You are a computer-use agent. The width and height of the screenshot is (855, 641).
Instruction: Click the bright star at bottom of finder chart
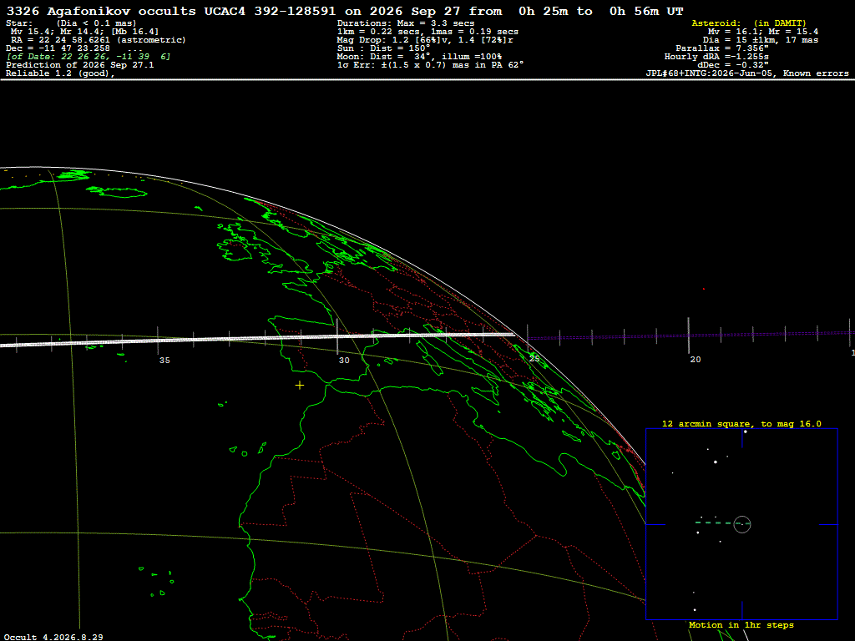coord(695,610)
